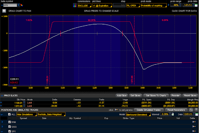
Task: Open calendar icon next to Date 12/31/11
Action: click(x=197, y=114)
